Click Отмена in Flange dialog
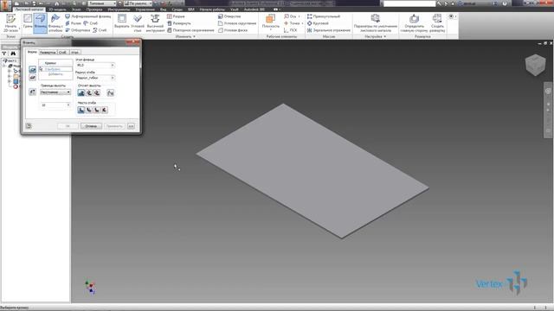Image resolution: width=554 pixels, height=311 pixels. (x=91, y=126)
